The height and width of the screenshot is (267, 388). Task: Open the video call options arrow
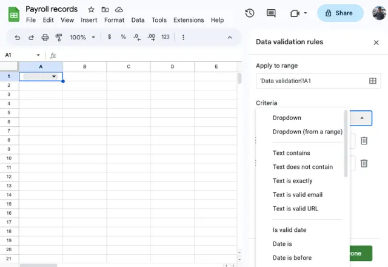pyautogui.click(x=305, y=13)
